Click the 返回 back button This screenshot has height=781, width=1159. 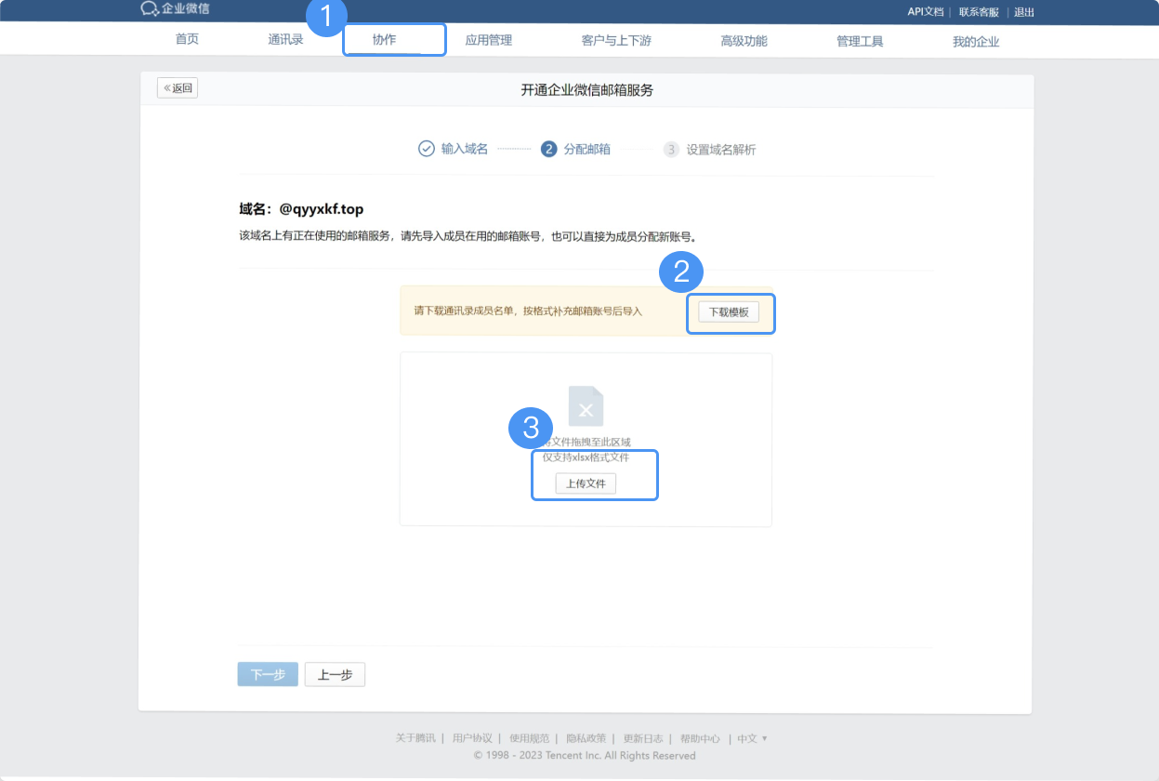coord(177,86)
